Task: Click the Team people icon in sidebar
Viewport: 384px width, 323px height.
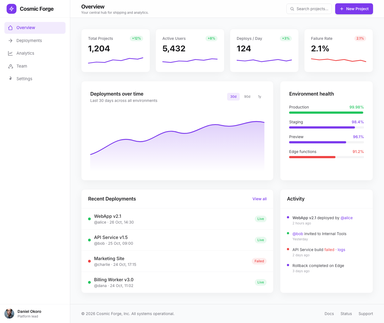Action: tap(10, 66)
